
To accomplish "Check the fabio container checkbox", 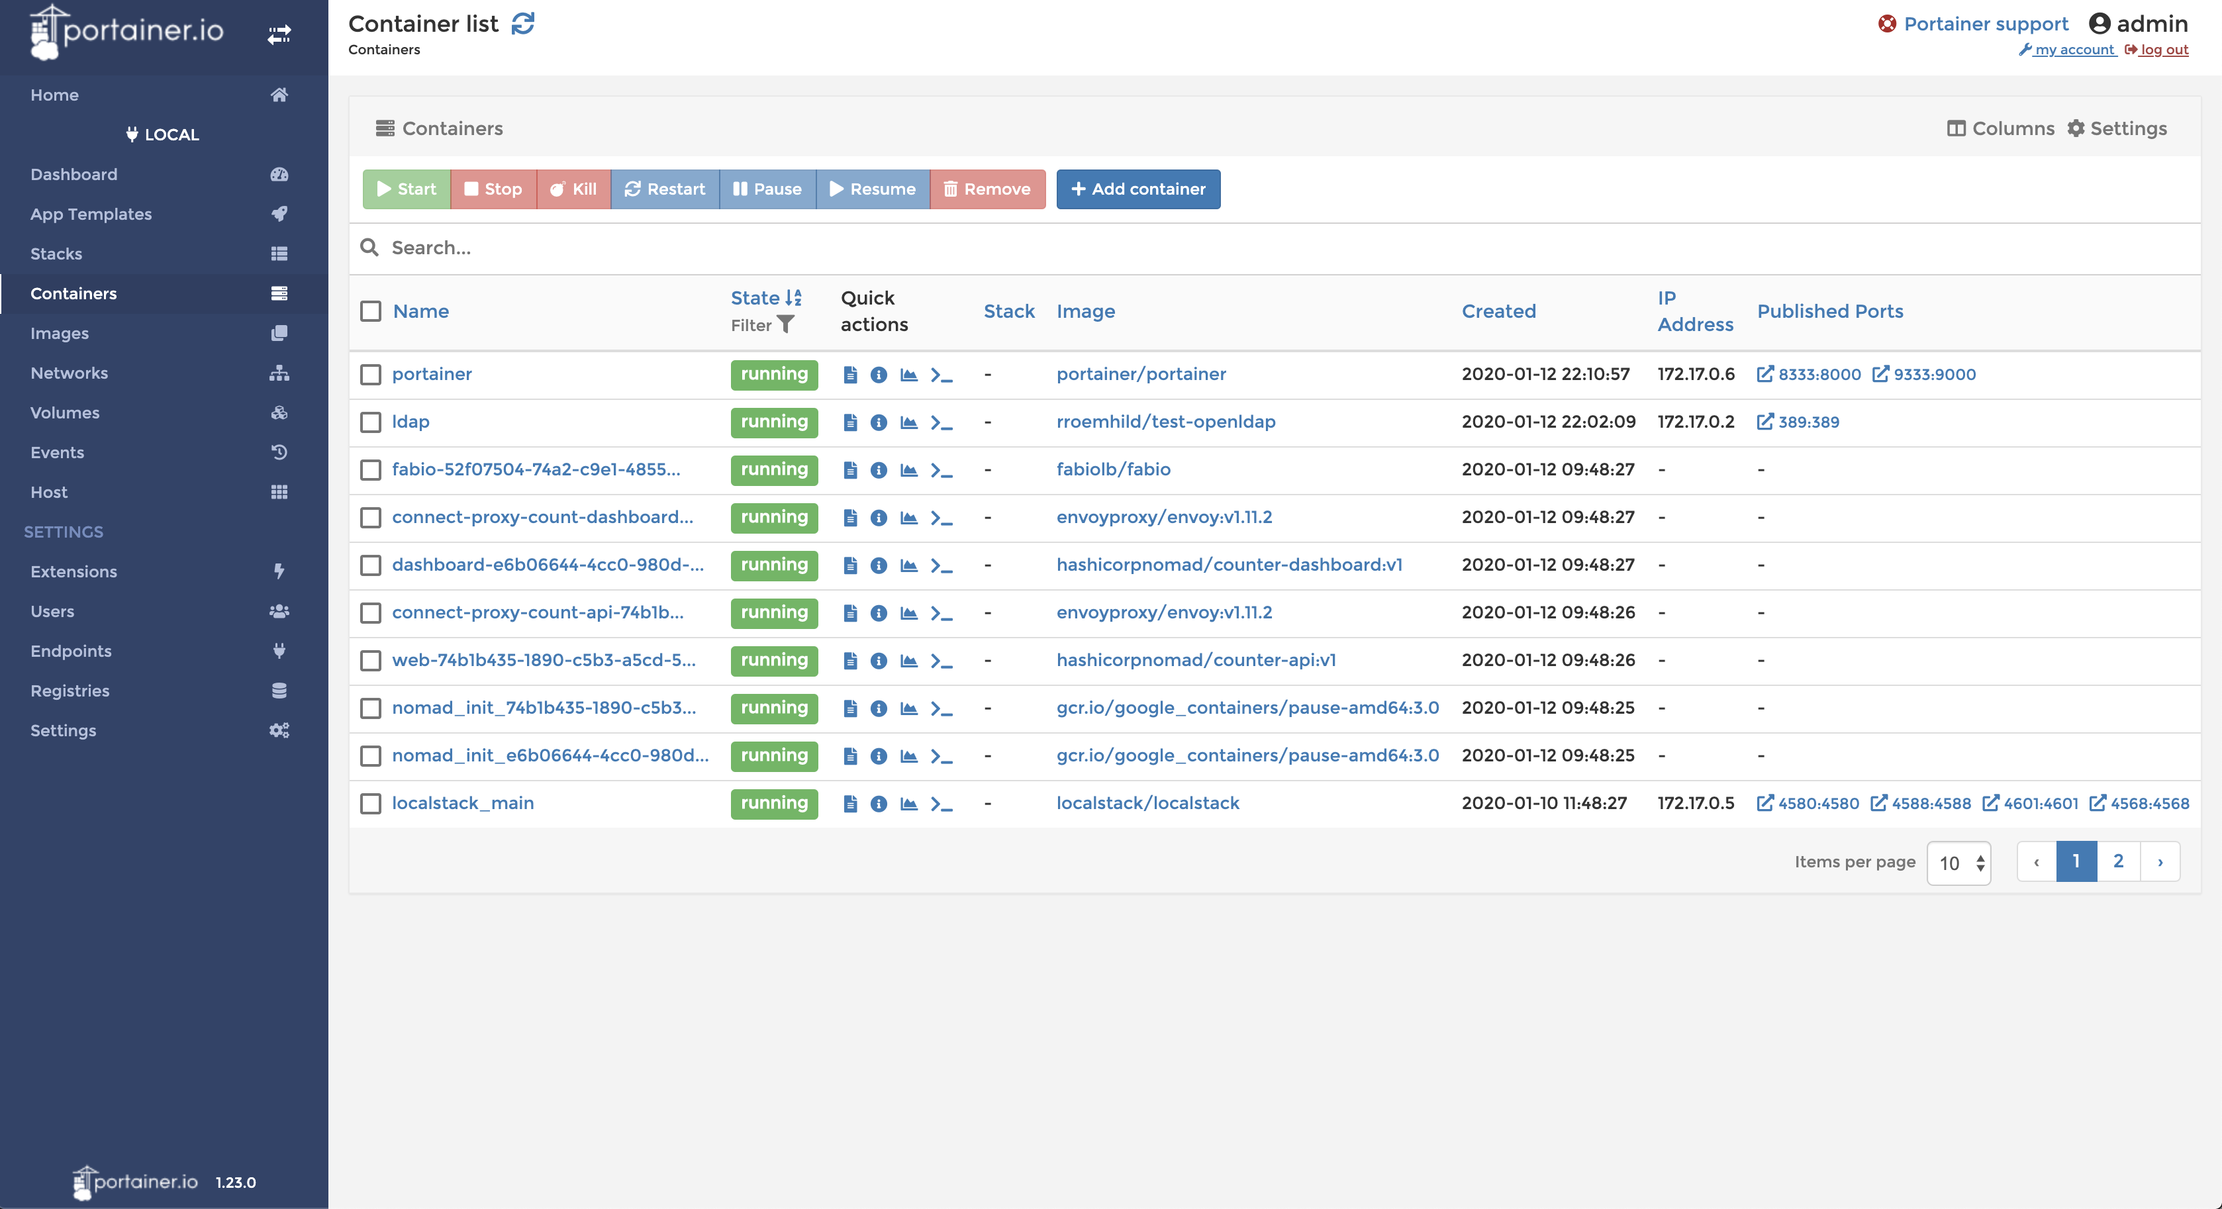I will (x=370, y=470).
